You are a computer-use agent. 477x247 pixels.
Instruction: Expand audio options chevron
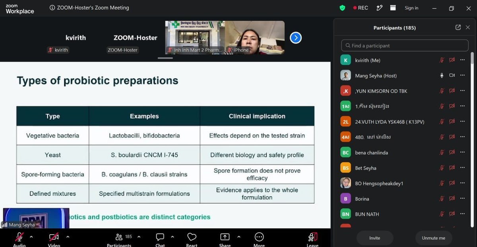point(31,237)
